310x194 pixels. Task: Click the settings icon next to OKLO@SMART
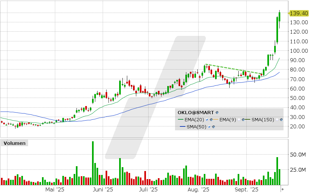coord(217,113)
